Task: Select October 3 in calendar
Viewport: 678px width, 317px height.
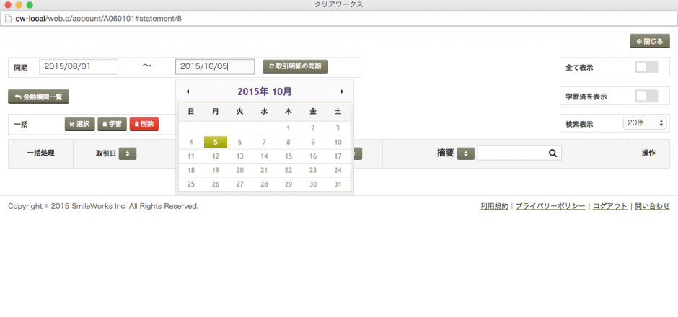Action: 338,128
